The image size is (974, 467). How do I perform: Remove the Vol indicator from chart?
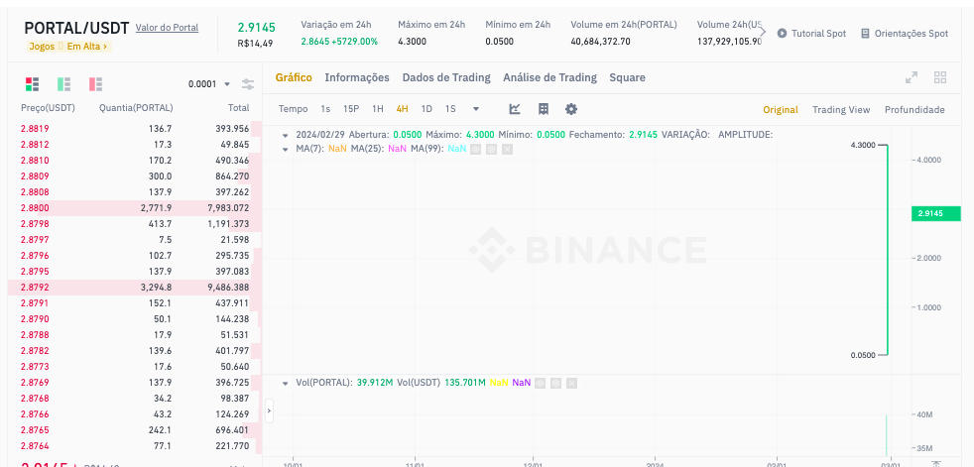tap(571, 383)
